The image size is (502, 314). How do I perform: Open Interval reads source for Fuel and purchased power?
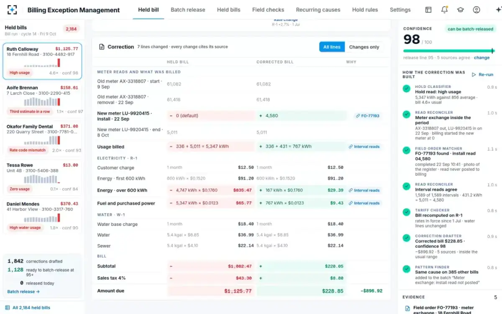364,203
